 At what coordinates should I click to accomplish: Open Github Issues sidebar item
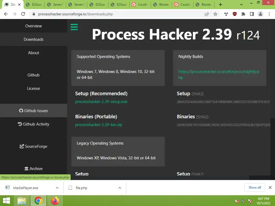[x=34, y=111]
